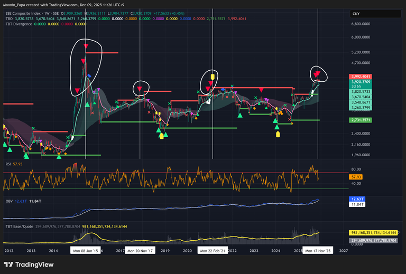Click the red triangle atop the 2015 peak
Screen dimensions: 406x274
click(86, 48)
